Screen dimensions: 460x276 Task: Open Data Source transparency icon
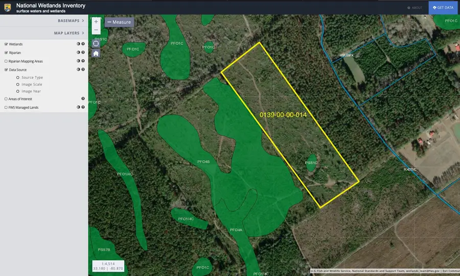coord(78,69)
